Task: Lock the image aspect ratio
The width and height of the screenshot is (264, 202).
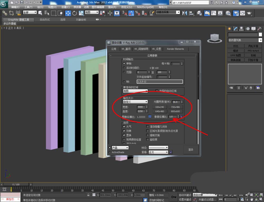Action: pos(150,117)
